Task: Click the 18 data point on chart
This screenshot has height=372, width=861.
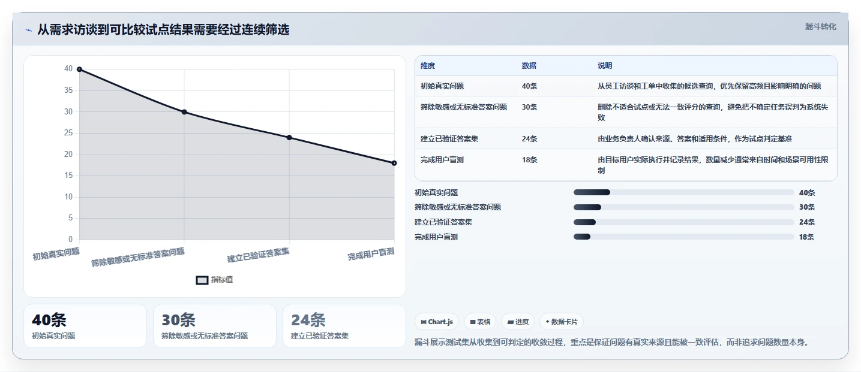Action: click(394, 163)
